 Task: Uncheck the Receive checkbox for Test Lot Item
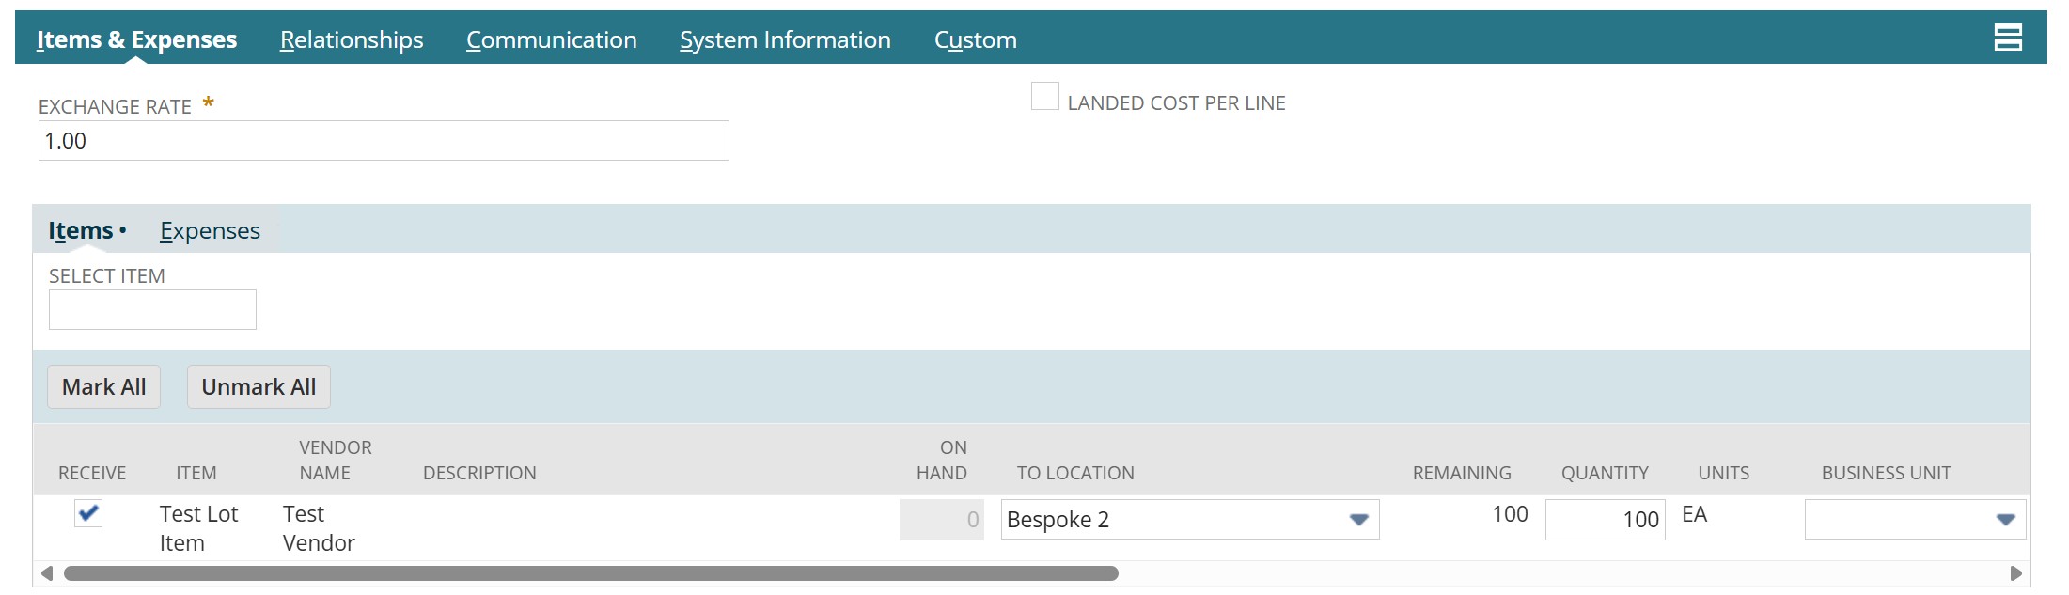point(88,513)
